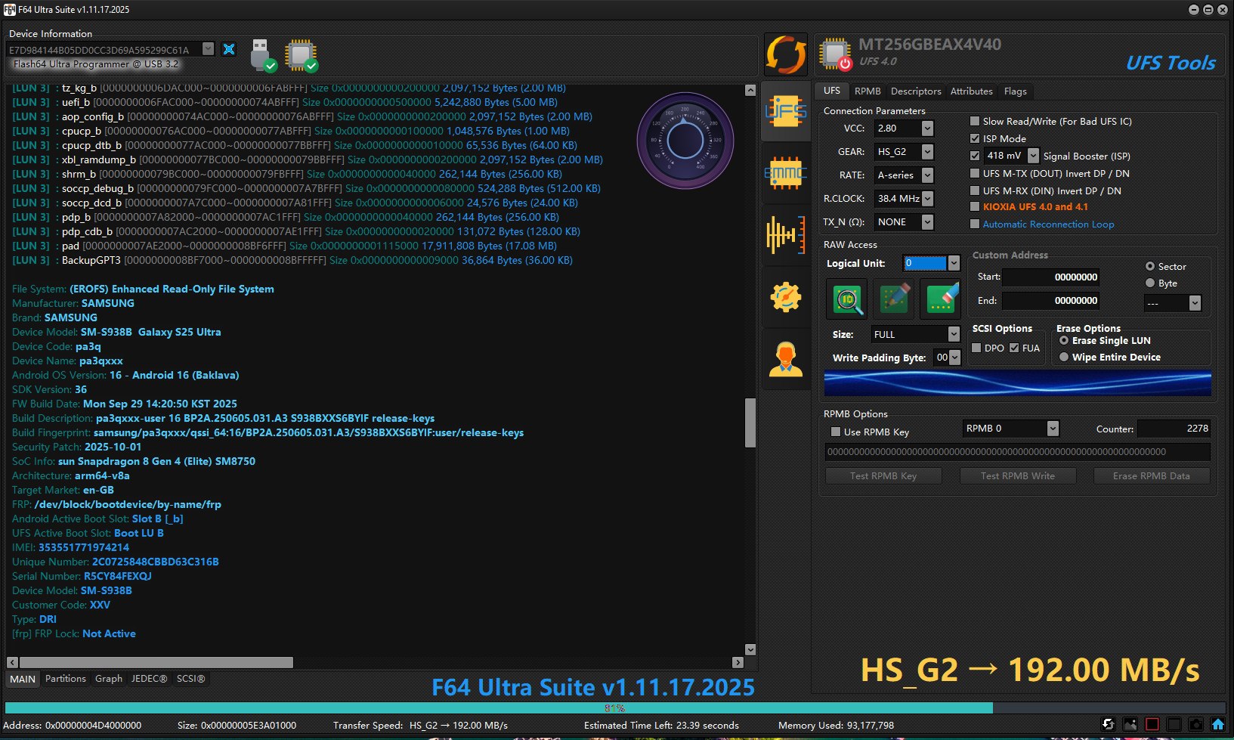1234x740 pixels.
Task: Select Wipe Entire Device option
Action: [1064, 357]
